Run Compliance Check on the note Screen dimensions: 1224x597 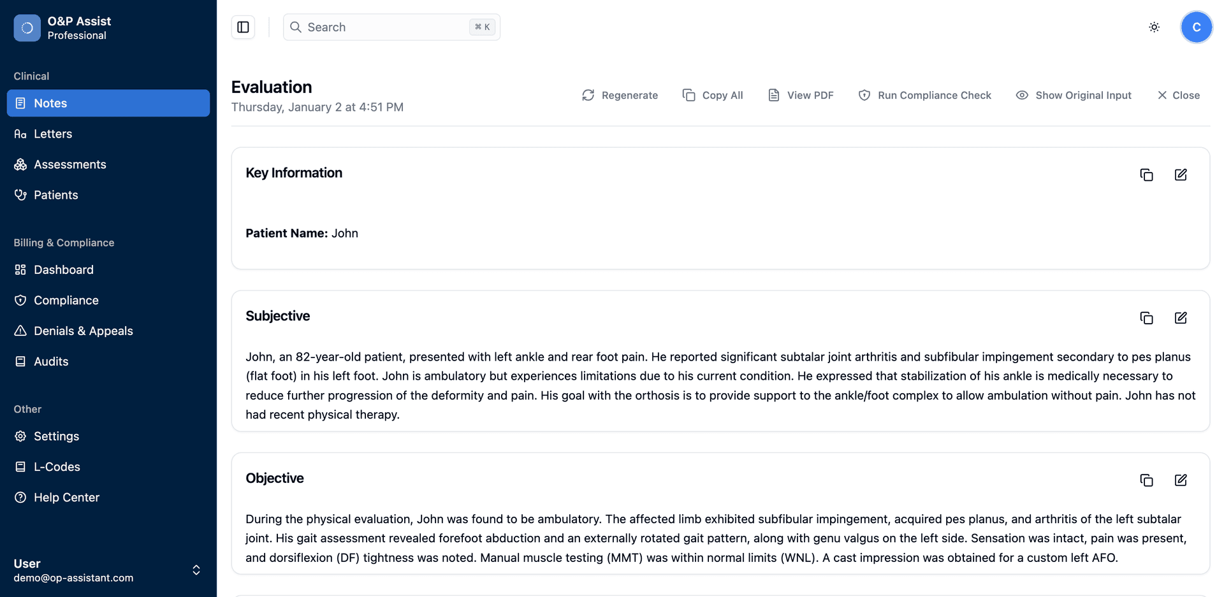pos(924,95)
